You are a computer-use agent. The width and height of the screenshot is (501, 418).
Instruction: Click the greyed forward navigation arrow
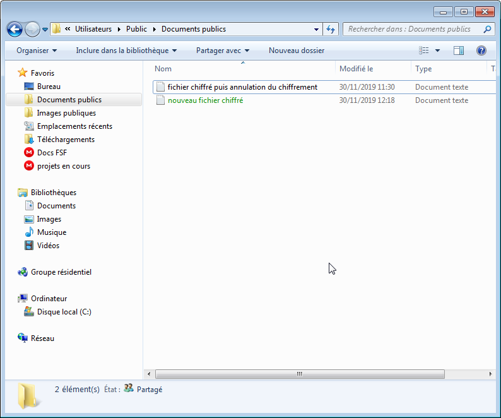tap(32, 30)
